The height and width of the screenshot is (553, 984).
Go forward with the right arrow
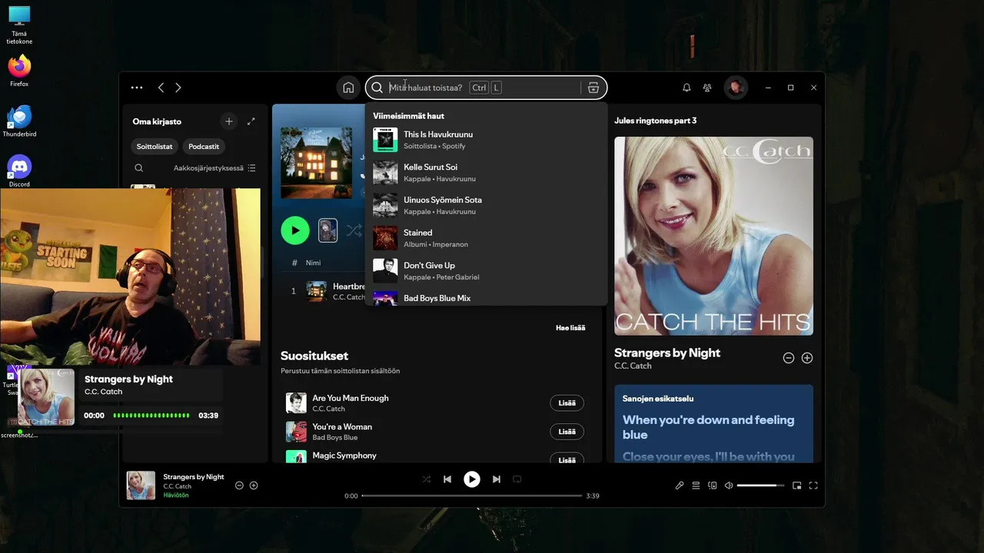178,88
